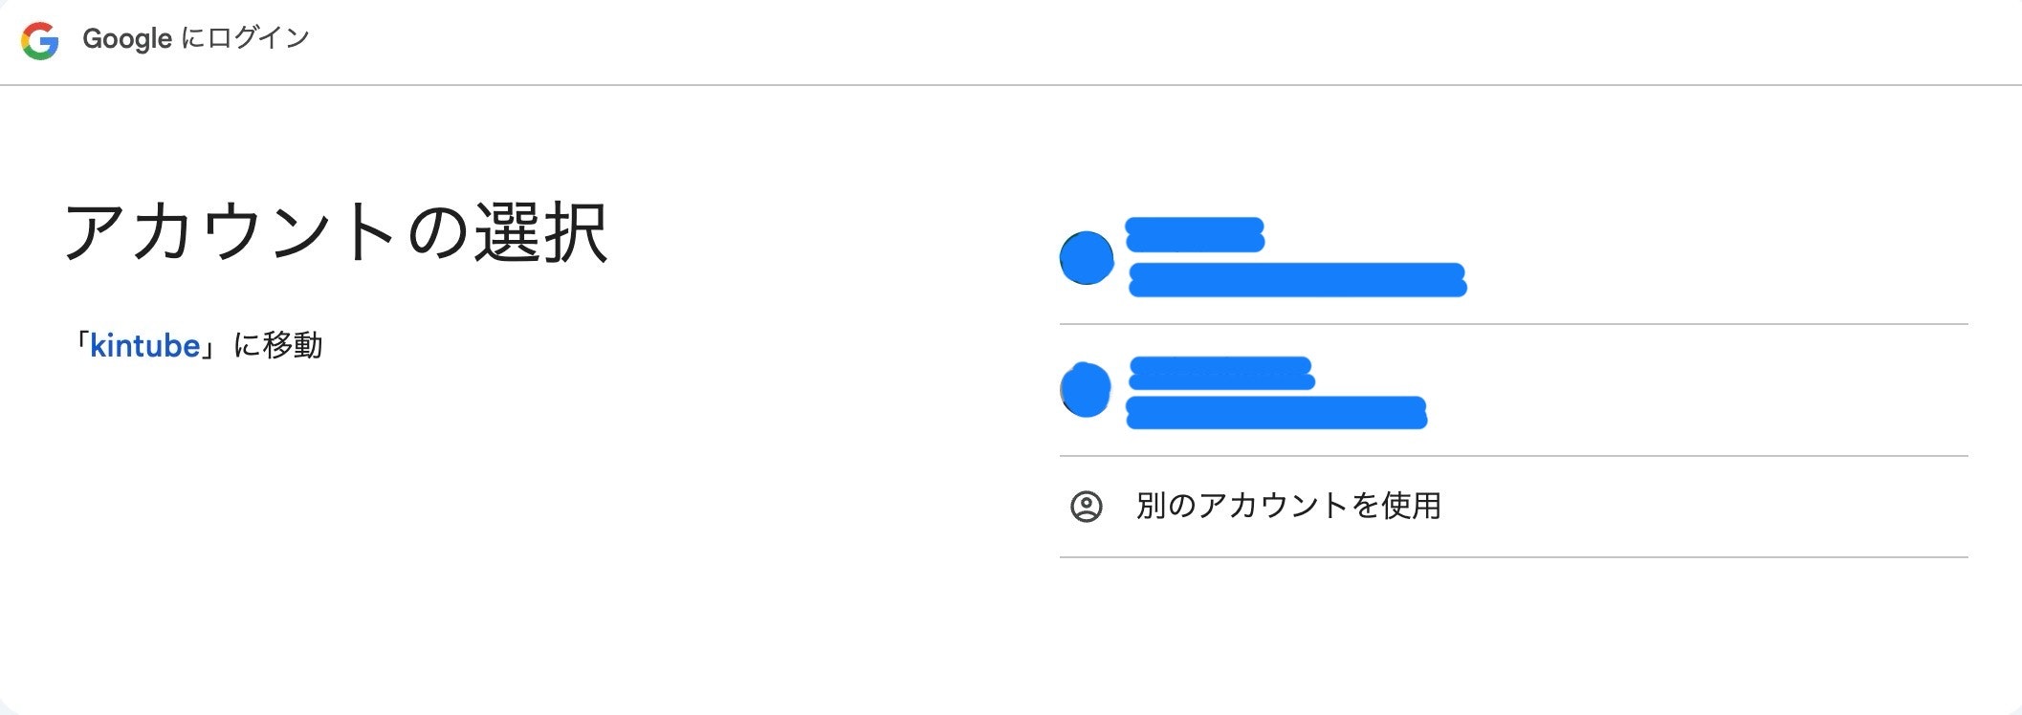Click the Google "G" logo icon

(40, 40)
